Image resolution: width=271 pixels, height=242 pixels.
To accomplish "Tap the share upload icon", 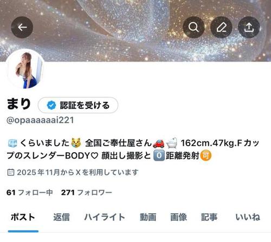I will [249, 27].
